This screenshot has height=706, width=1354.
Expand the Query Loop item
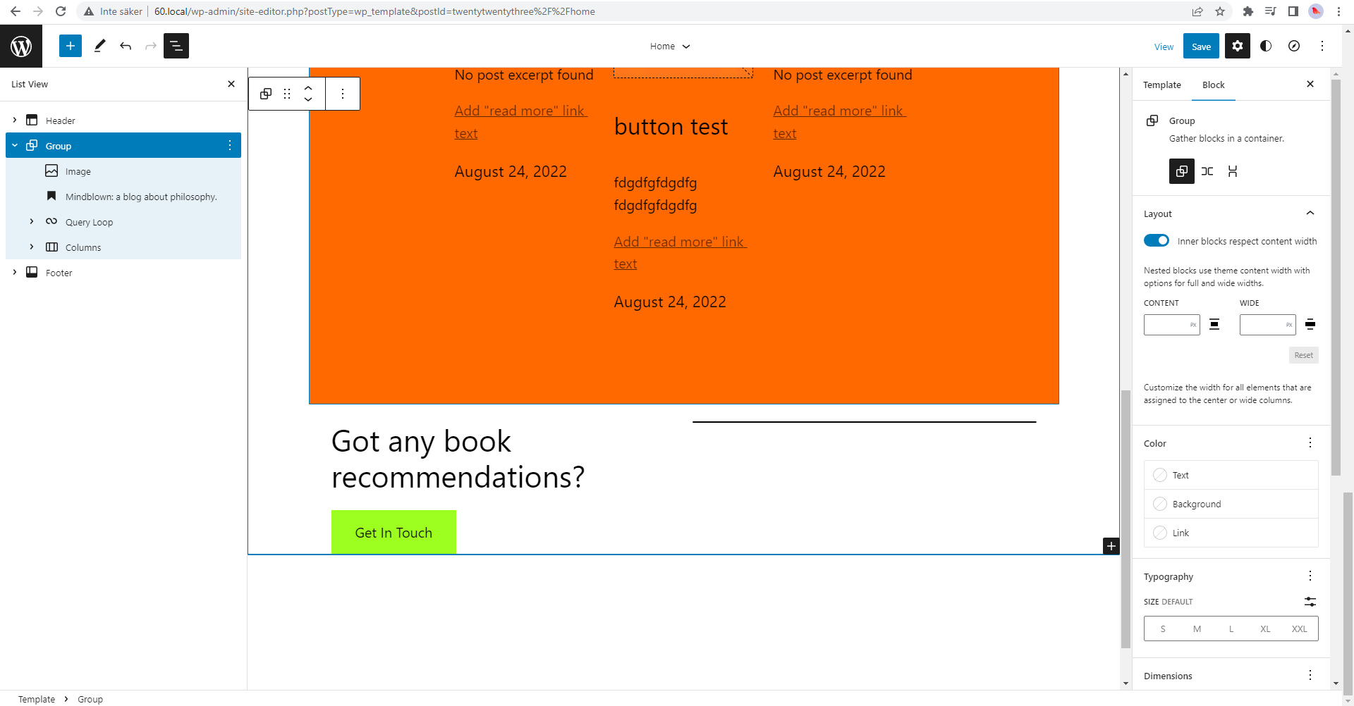point(32,221)
